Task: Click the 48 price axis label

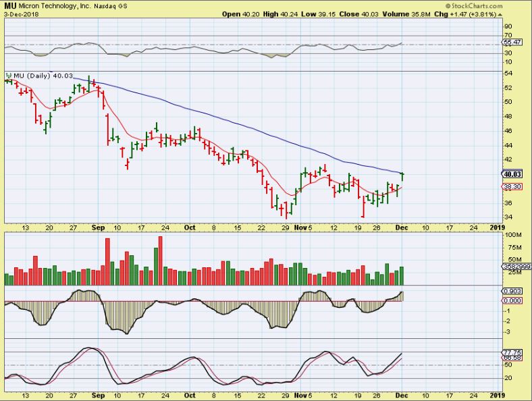Action: coord(508,117)
